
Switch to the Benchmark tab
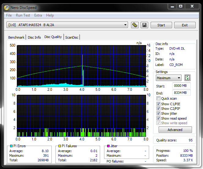[x=16, y=37]
